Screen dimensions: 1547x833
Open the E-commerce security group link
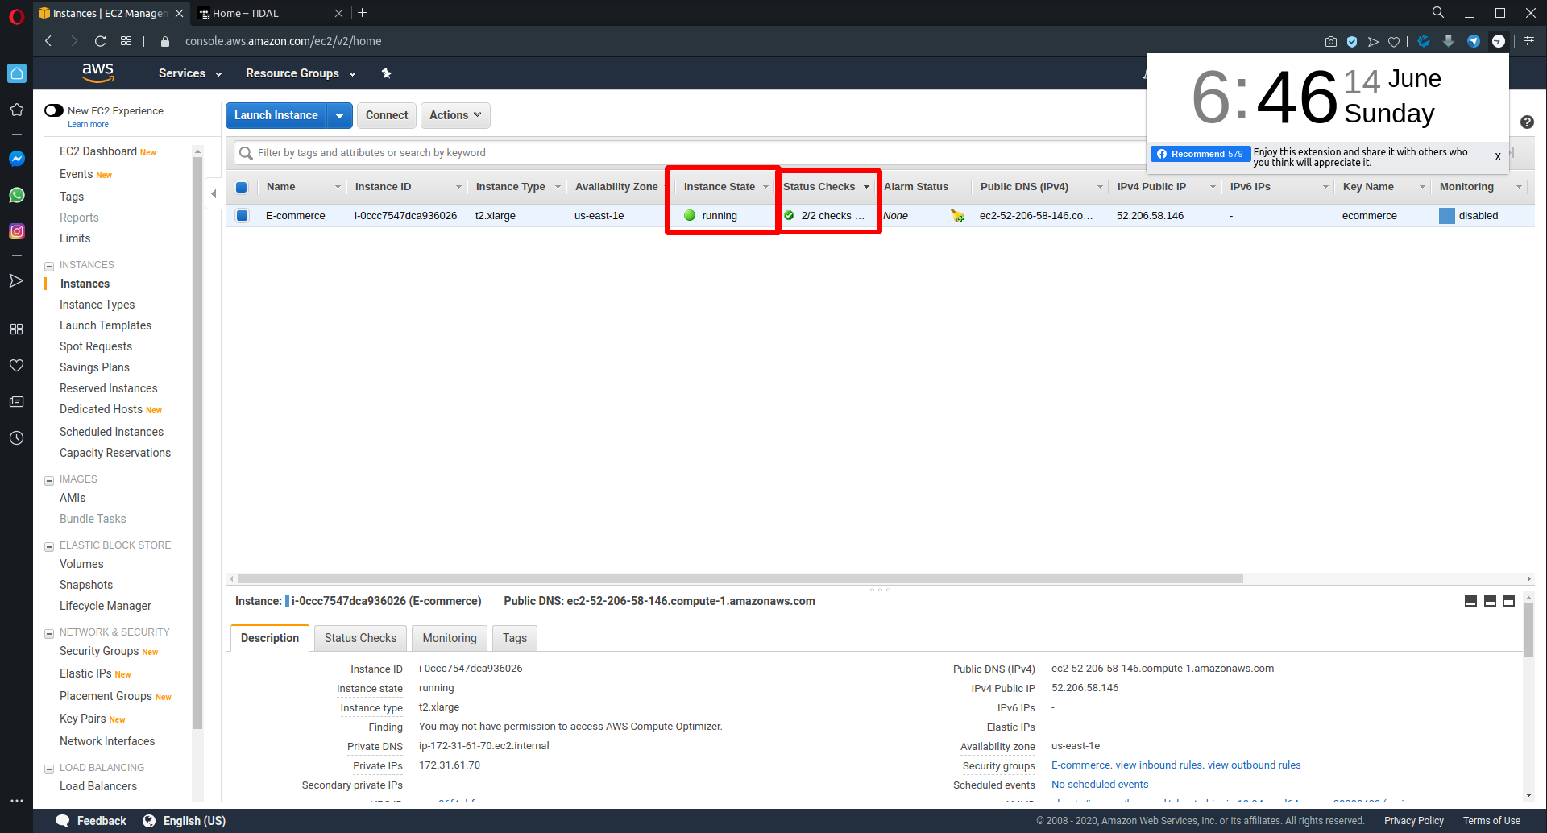tap(1080, 765)
